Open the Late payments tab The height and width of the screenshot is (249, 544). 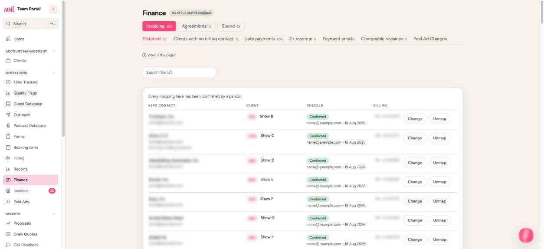click(264, 39)
